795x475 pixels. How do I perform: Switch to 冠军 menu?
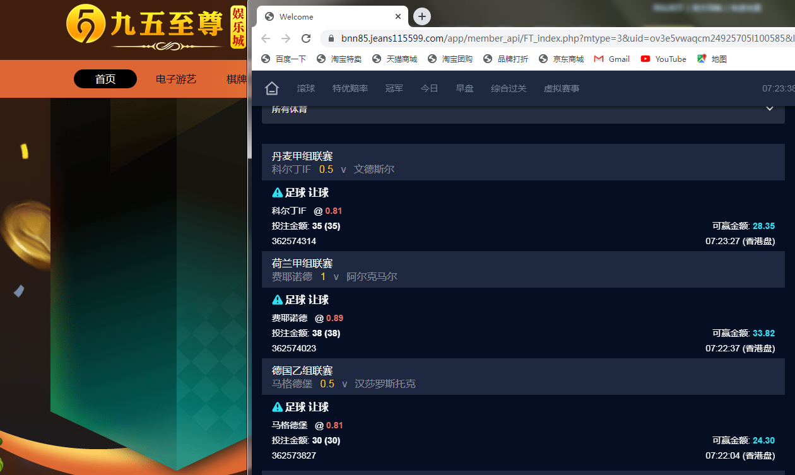pyautogui.click(x=394, y=88)
